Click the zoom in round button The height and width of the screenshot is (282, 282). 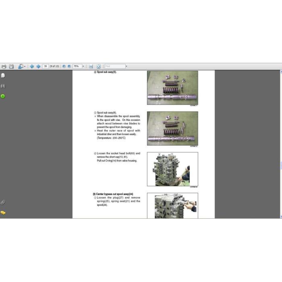coord(69,66)
